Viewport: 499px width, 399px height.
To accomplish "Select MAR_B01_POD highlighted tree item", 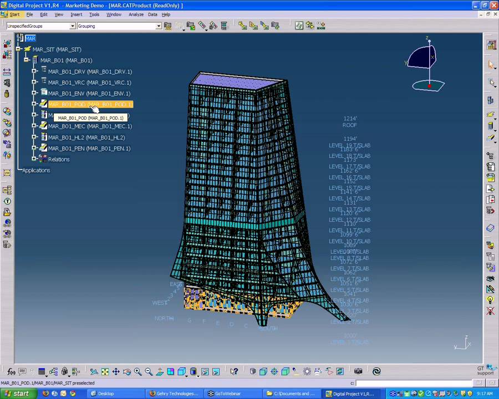I will tap(90, 104).
